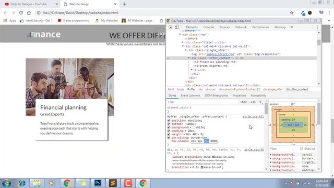
Task: Click the round dark extension icon
Action: [310, 13]
